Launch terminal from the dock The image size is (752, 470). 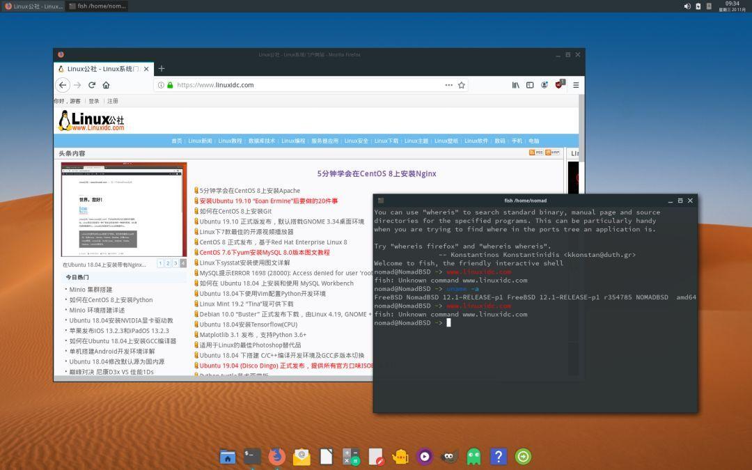[252, 456]
